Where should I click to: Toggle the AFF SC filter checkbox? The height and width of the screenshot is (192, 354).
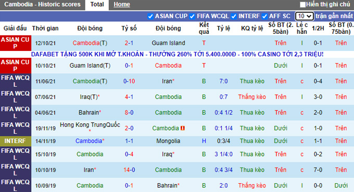(x=264, y=16)
